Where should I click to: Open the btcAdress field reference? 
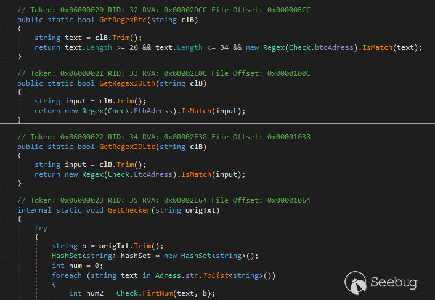click(334, 47)
